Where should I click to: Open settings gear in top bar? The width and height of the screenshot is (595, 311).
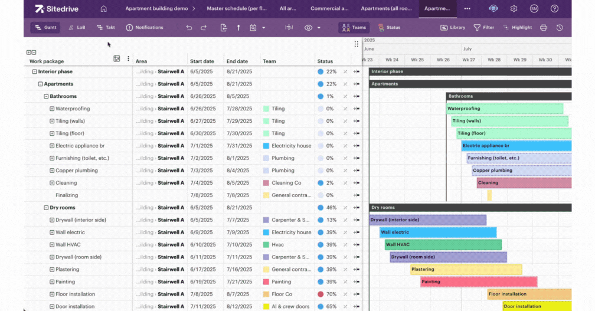[514, 9]
